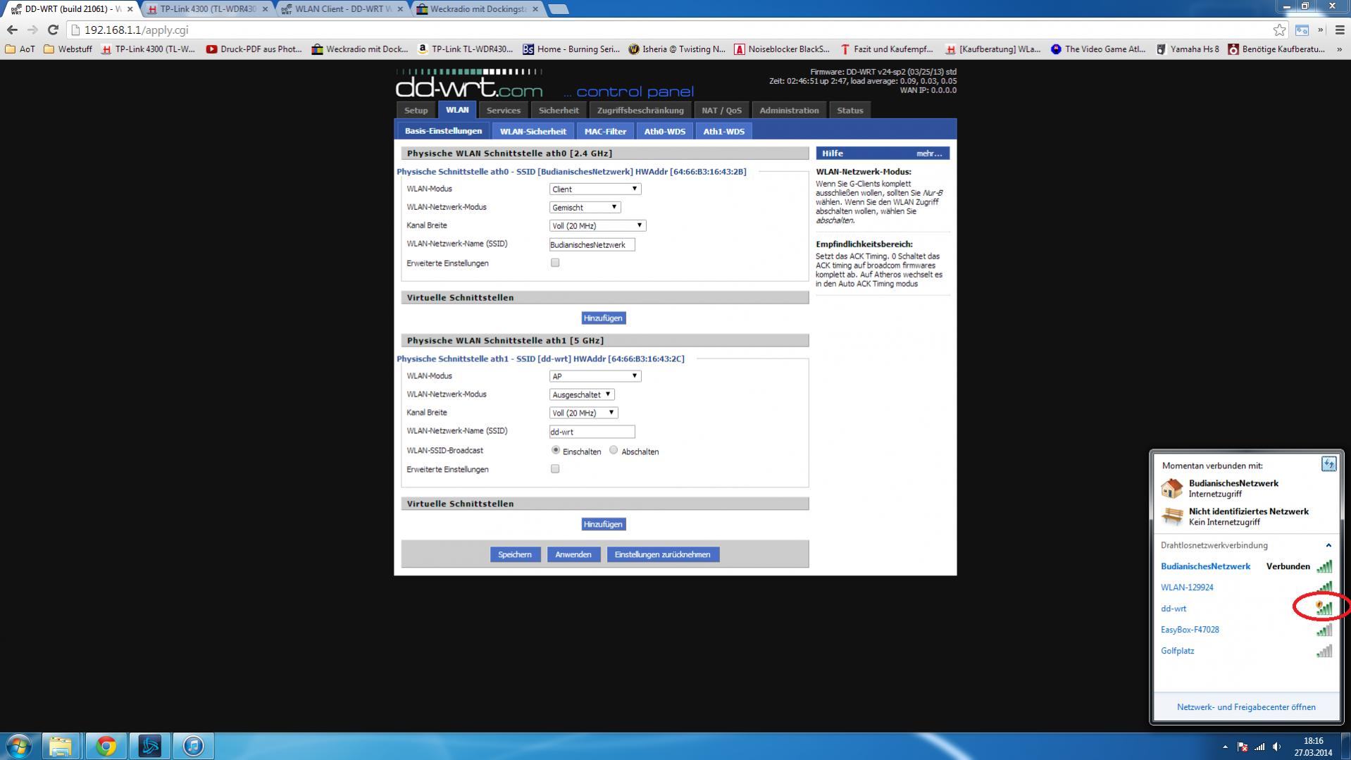
Task: Click Einstellungen zurücknehmen button
Action: [662, 554]
